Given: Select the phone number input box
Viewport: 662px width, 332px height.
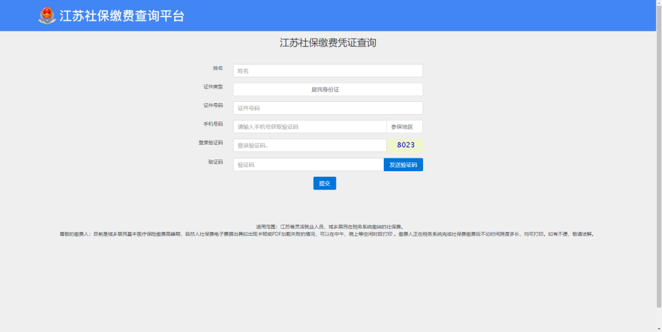Looking at the screenshot, I should coord(309,127).
